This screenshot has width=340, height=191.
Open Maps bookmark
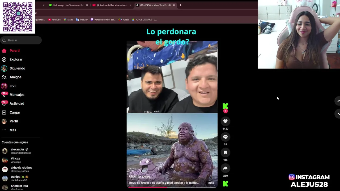68,20
